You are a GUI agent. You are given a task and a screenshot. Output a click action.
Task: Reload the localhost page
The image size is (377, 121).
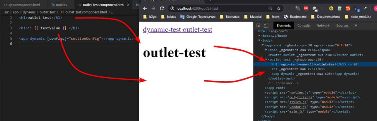point(162,8)
